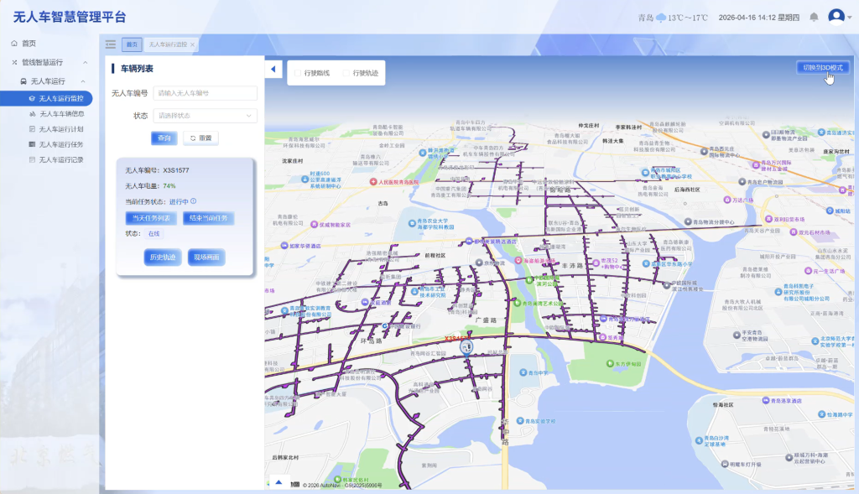Click the 历史轨迹 button

[x=163, y=257]
